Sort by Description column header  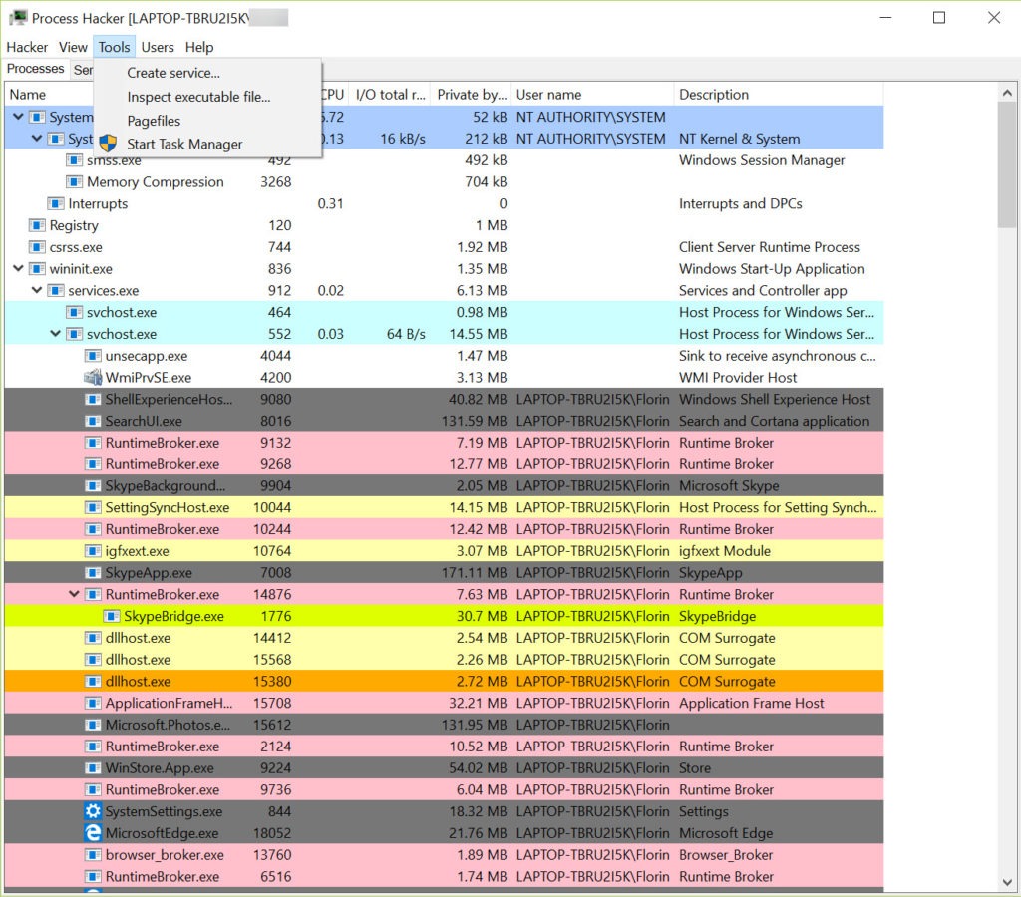click(778, 95)
